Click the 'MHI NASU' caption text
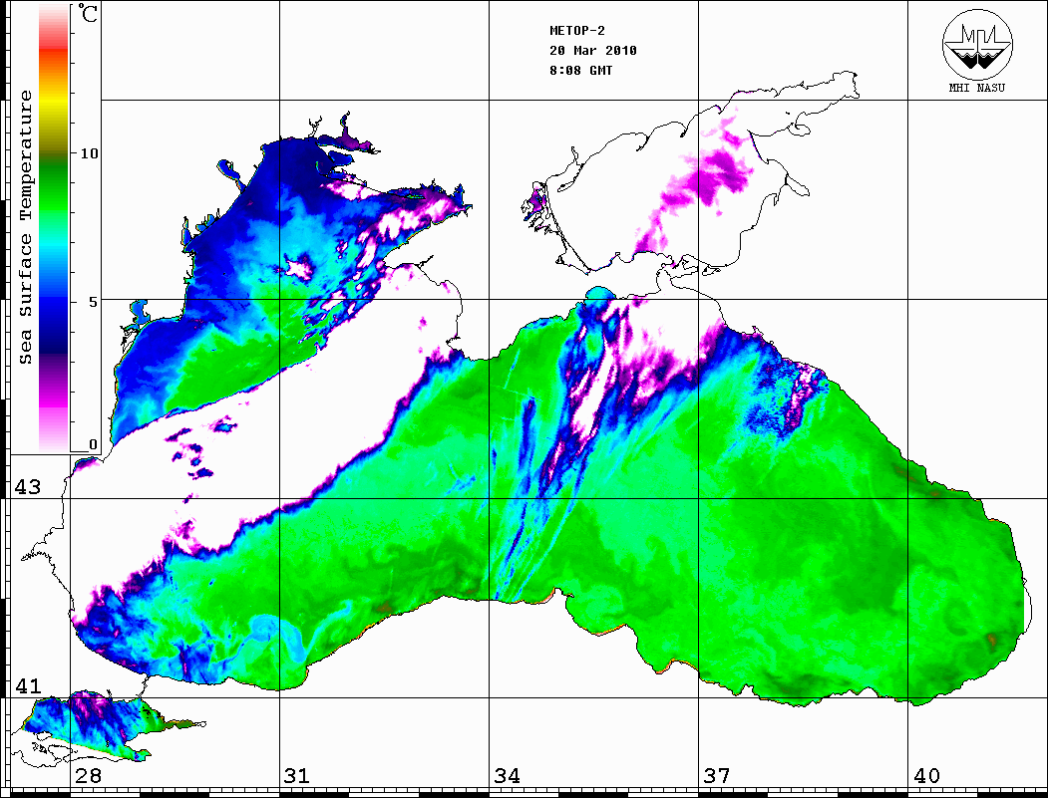This screenshot has width=1048, height=798. point(976,88)
